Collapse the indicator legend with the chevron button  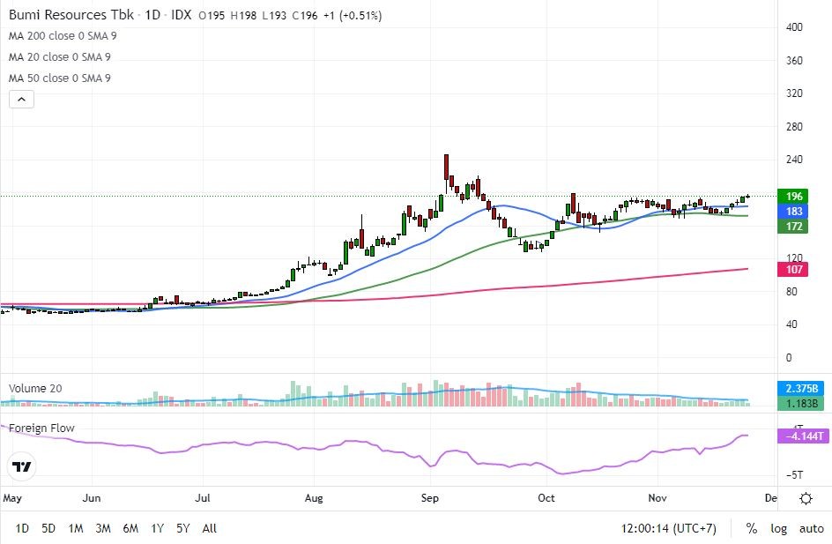point(22,100)
